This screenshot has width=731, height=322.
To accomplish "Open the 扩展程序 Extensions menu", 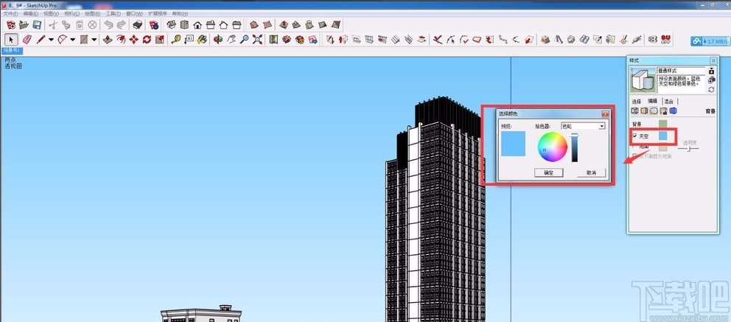I will pos(158,13).
